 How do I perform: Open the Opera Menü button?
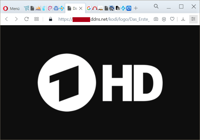click(11, 8)
